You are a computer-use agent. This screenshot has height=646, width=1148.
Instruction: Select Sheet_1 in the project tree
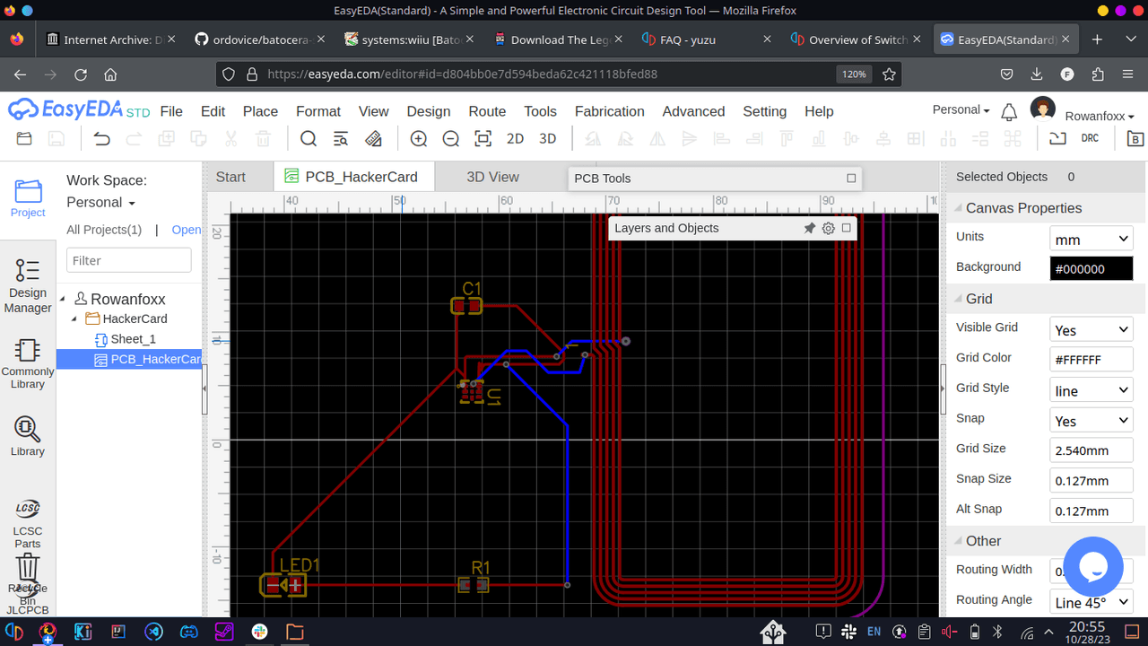[133, 339]
